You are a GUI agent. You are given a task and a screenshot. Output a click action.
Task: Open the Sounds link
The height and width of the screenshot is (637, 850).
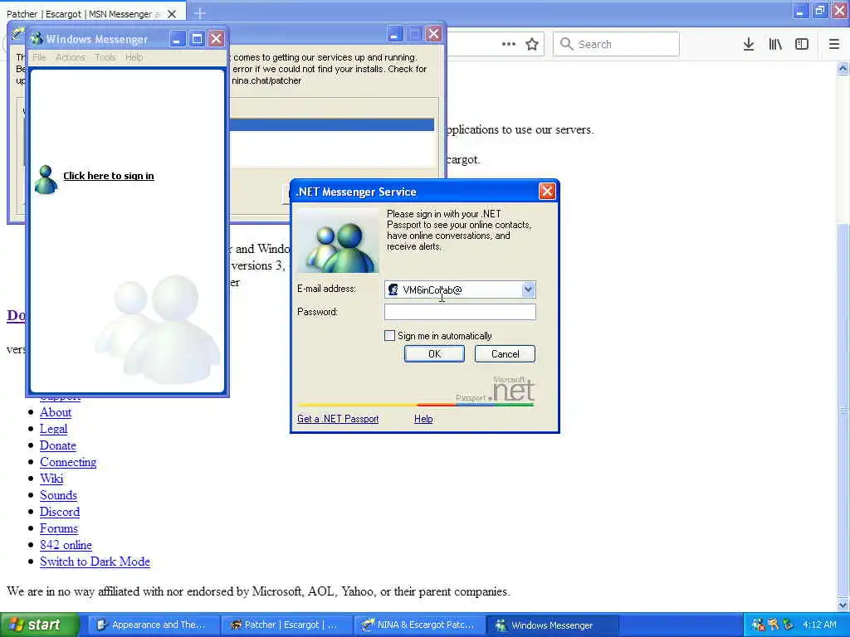[x=59, y=496]
